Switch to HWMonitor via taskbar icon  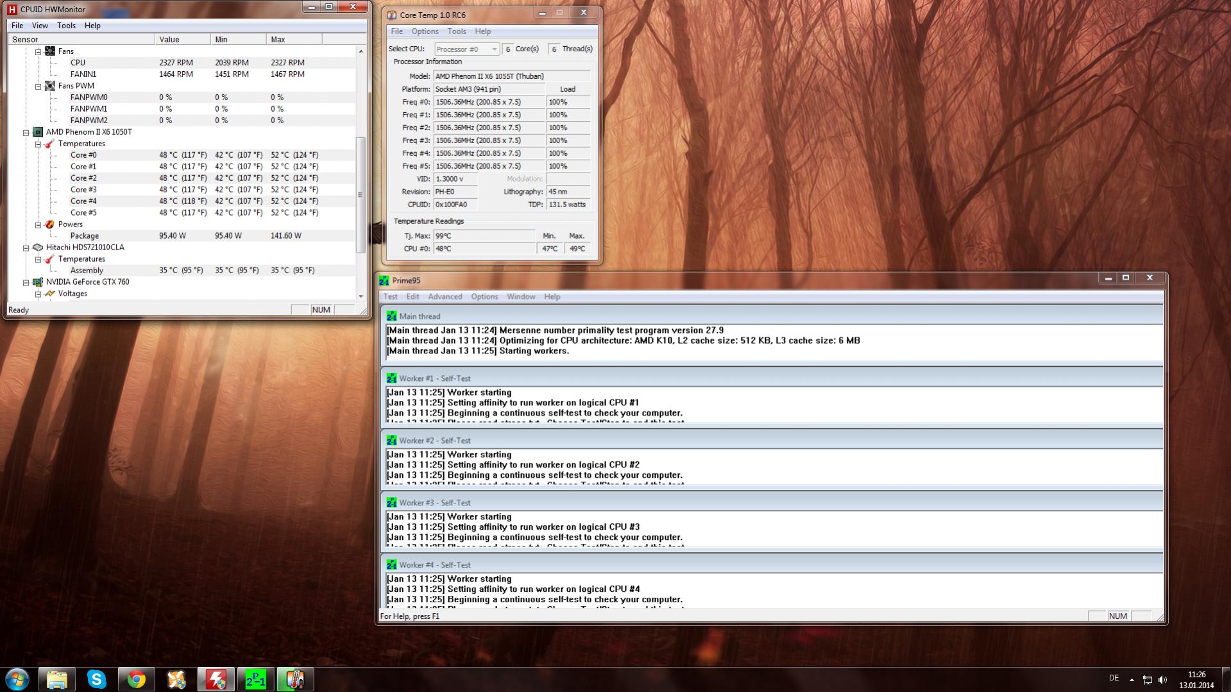(x=216, y=679)
